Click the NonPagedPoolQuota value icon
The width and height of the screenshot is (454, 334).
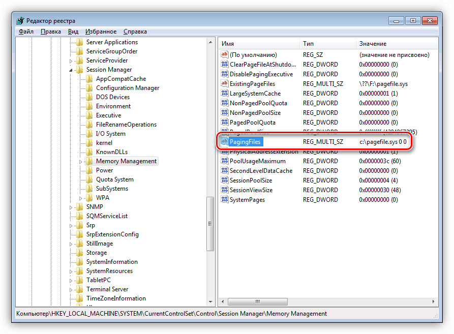[224, 103]
